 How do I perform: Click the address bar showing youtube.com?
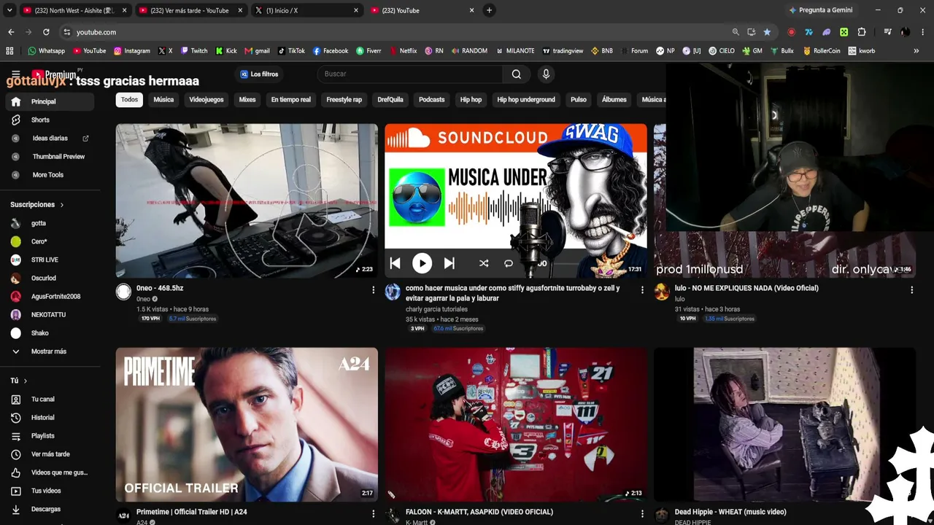394,32
